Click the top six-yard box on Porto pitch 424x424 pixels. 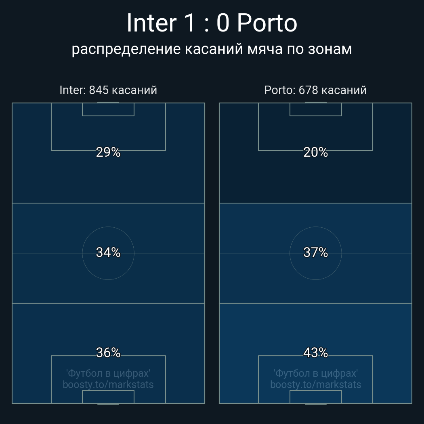click(x=315, y=109)
